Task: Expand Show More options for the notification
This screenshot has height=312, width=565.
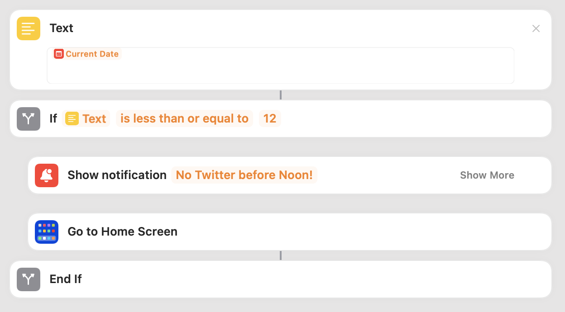Action: (x=487, y=175)
